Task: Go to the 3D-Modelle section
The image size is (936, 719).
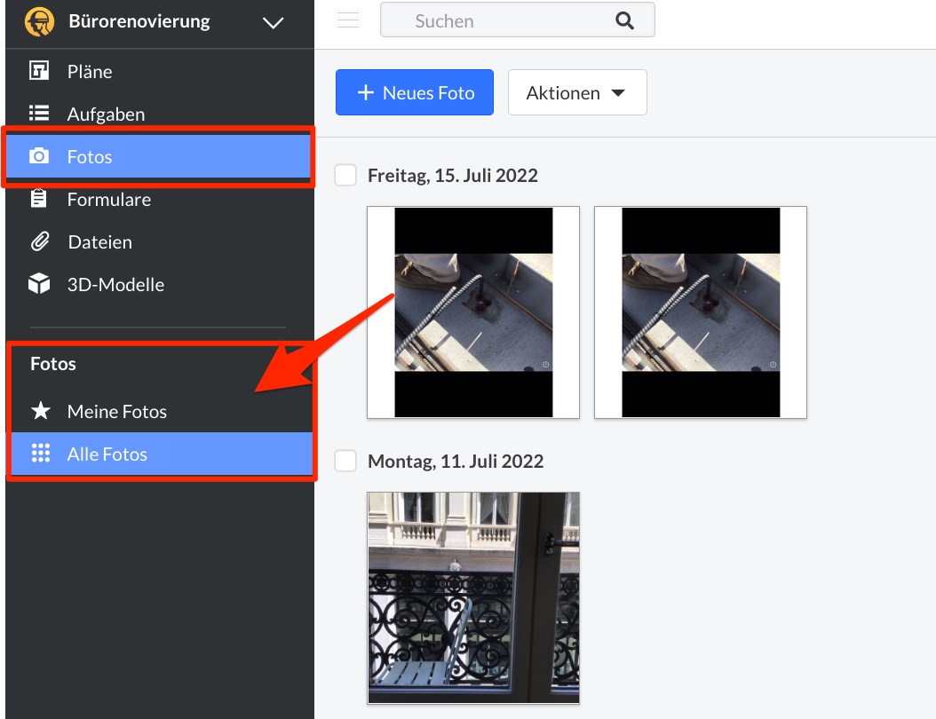Action: coord(115,285)
